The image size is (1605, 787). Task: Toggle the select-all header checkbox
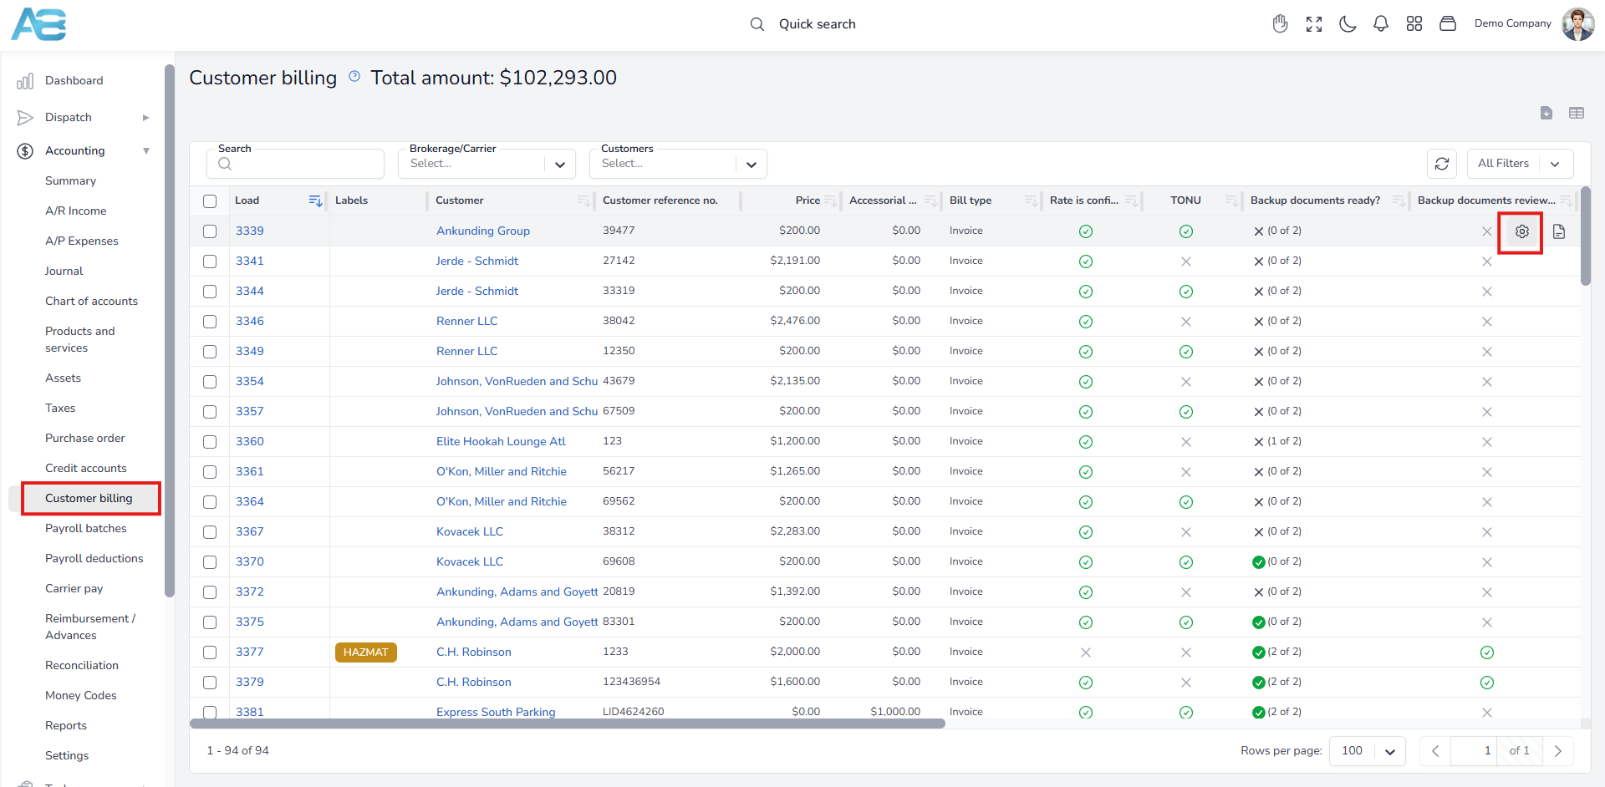pyautogui.click(x=210, y=201)
